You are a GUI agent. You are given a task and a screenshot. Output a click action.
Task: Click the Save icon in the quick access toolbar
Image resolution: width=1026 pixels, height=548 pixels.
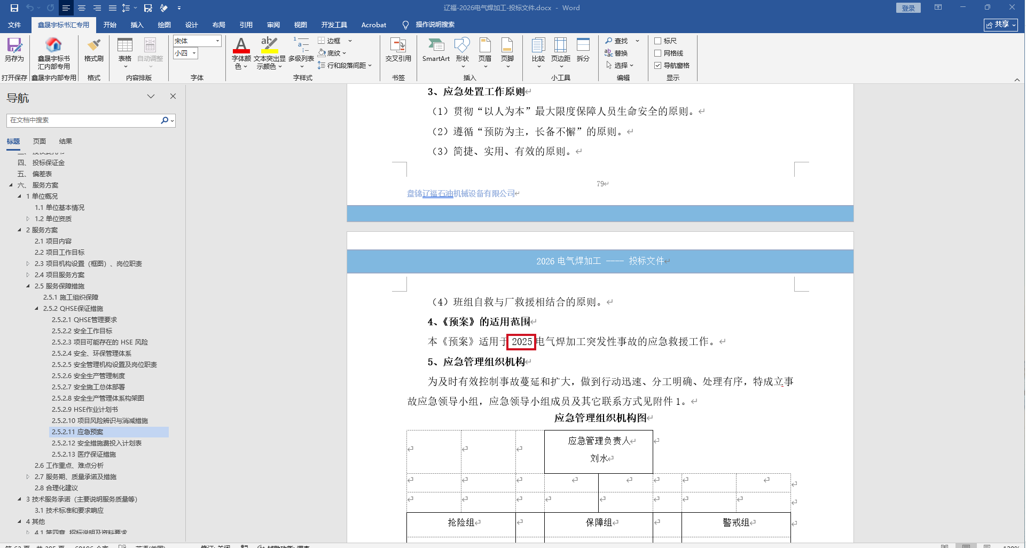pos(14,8)
